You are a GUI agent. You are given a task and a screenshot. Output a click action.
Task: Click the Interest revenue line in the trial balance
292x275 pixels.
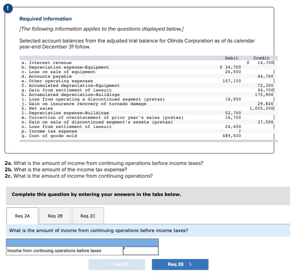[86, 63]
